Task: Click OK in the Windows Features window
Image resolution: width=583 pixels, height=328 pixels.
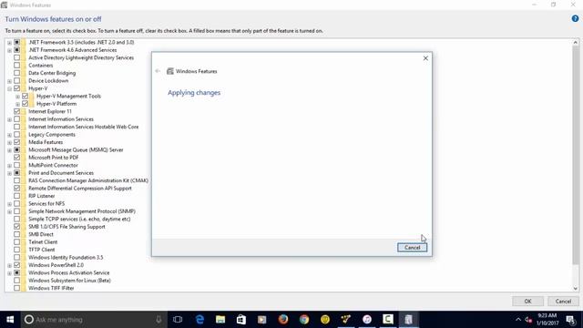Action: point(527,302)
